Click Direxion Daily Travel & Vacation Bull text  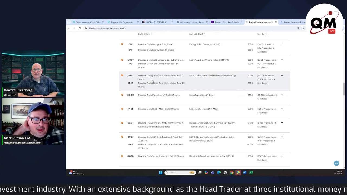point(161,156)
